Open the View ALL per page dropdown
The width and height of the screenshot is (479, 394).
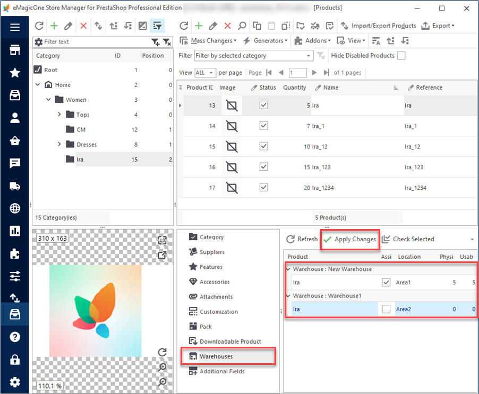[206, 73]
